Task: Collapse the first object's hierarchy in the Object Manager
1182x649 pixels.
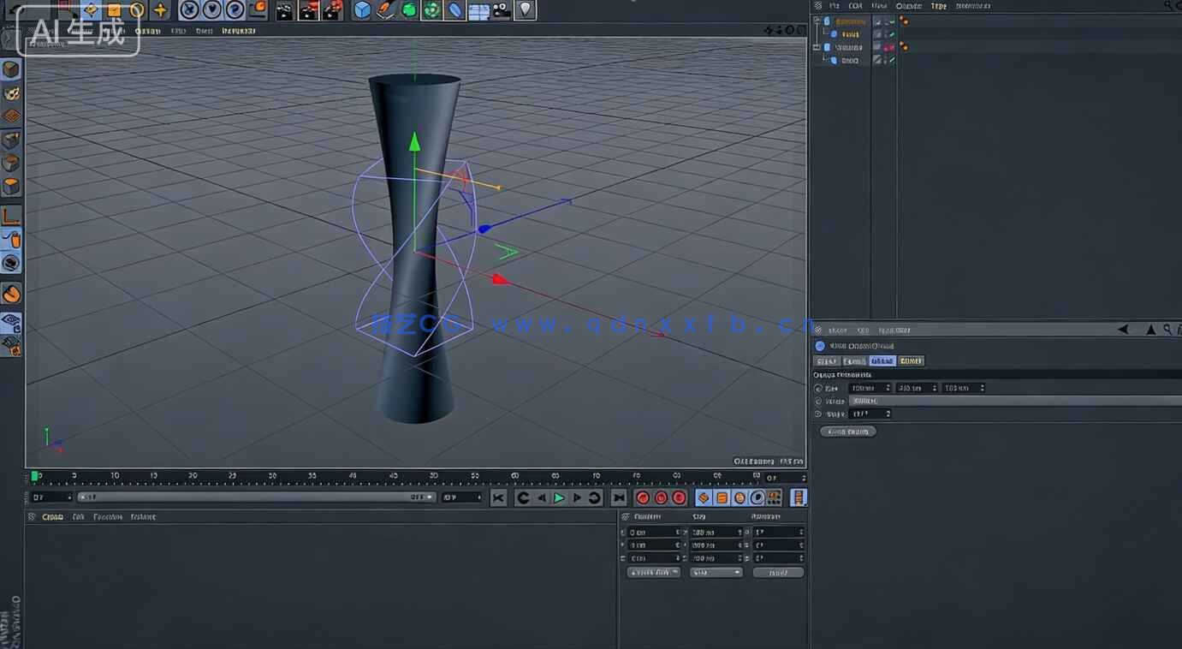Action: point(816,21)
